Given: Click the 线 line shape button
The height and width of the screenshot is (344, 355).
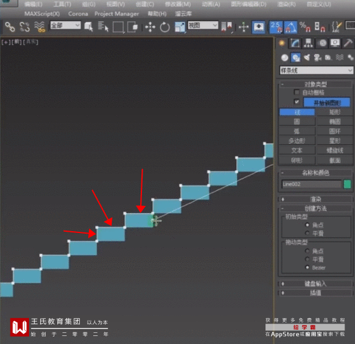Looking at the screenshot, I should (297, 112).
